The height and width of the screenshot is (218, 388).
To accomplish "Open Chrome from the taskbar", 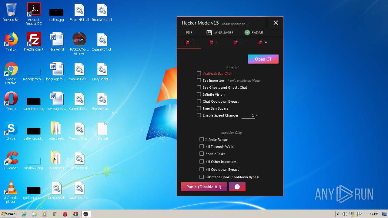I will pos(55,214).
